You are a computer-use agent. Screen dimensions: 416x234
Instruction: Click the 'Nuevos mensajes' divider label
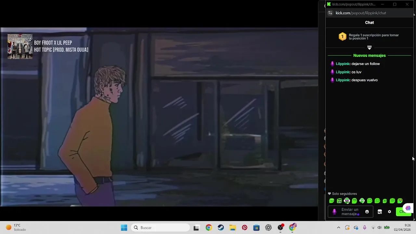coord(370,56)
